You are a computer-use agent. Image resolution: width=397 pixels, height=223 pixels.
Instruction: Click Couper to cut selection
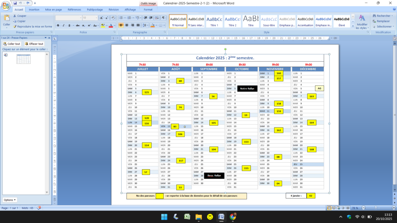(x=21, y=16)
